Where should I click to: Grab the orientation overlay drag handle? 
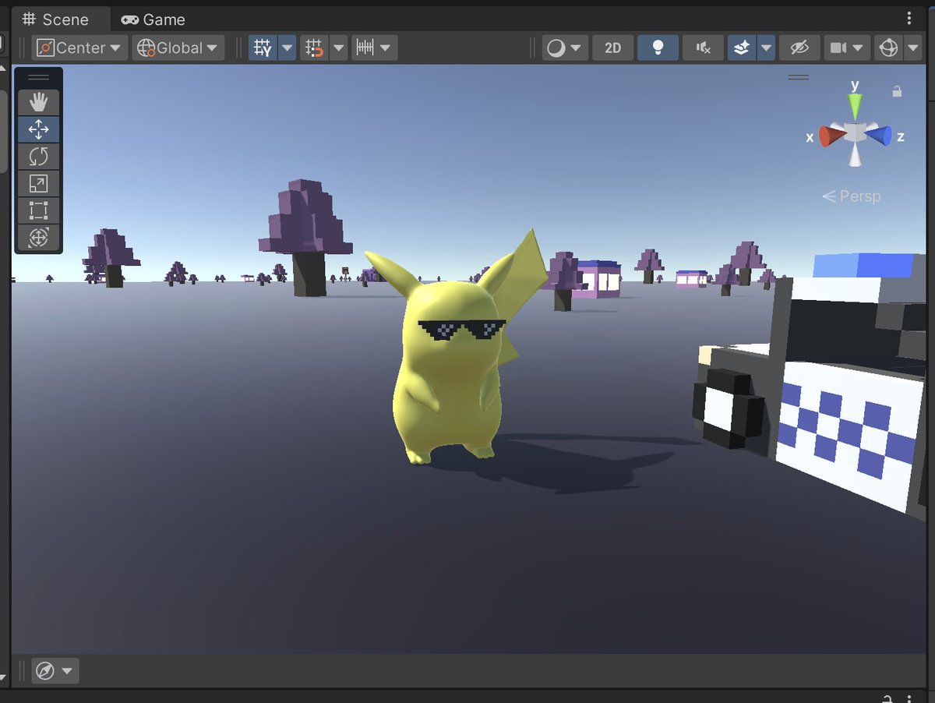pos(799,77)
